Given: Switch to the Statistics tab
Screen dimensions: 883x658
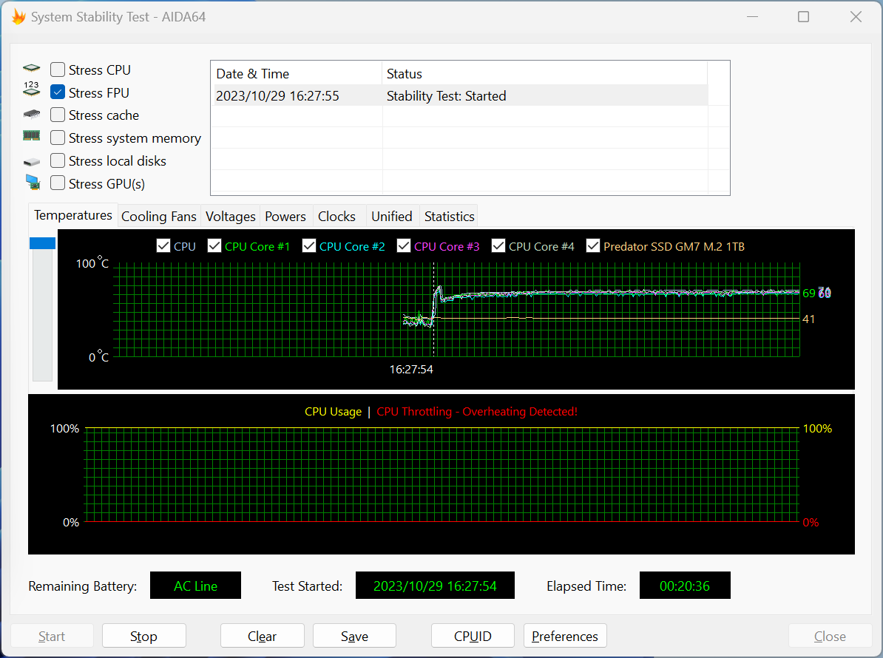Looking at the screenshot, I should coord(450,217).
